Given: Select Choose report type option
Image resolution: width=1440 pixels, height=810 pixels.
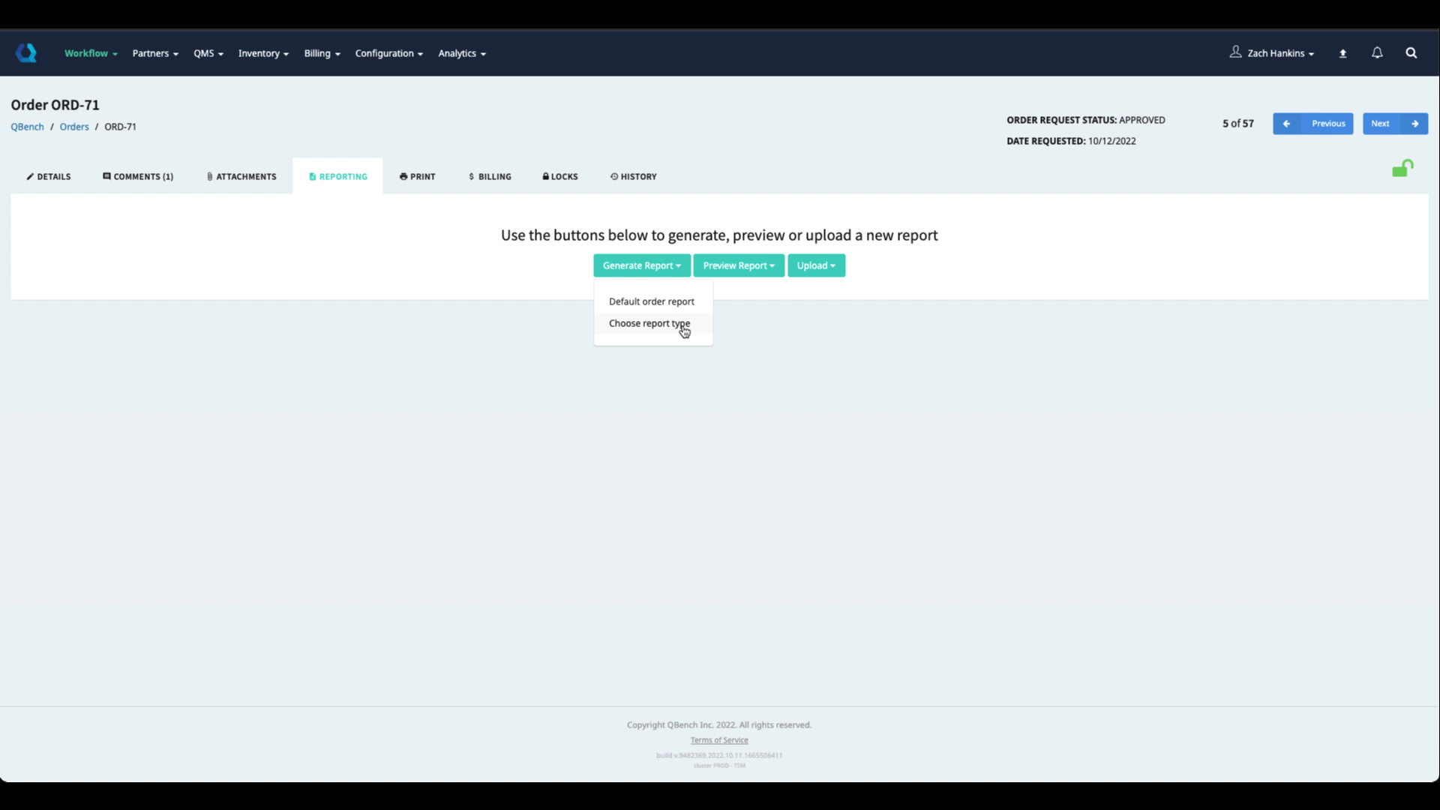Looking at the screenshot, I should point(649,323).
